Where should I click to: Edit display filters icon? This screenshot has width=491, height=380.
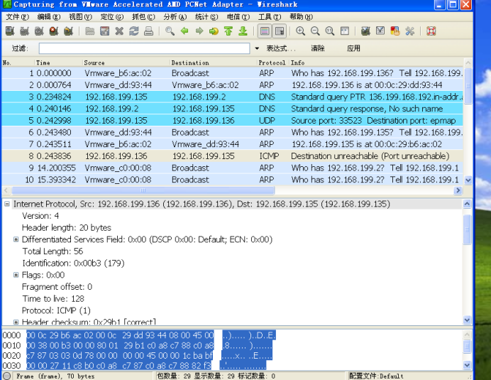pyautogui.click(x=380, y=31)
